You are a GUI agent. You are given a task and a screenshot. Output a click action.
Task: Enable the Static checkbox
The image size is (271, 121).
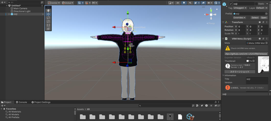(x=256, y=4)
